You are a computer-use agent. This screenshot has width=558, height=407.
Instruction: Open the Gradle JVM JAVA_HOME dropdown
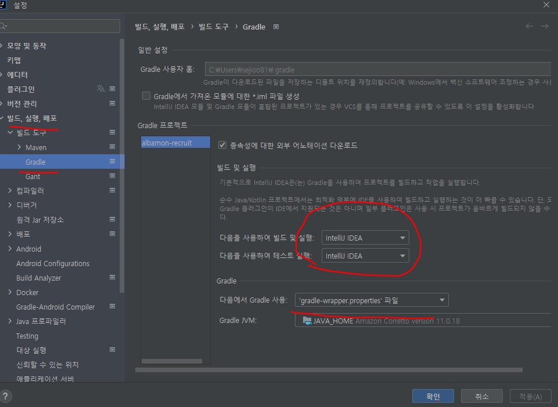(x=423, y=321)
